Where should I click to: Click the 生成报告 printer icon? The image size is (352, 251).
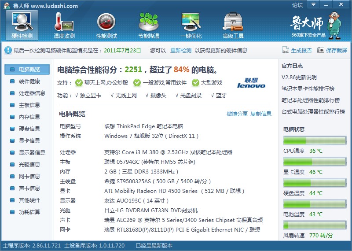coord(285,50)
